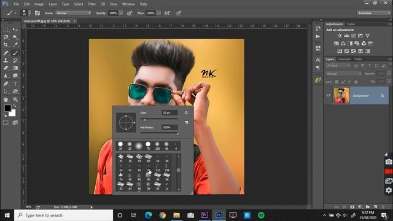Screen dimensions: 393x221
Task: Add a Photo Filter adjustment
Action: (x=357, y=44)
